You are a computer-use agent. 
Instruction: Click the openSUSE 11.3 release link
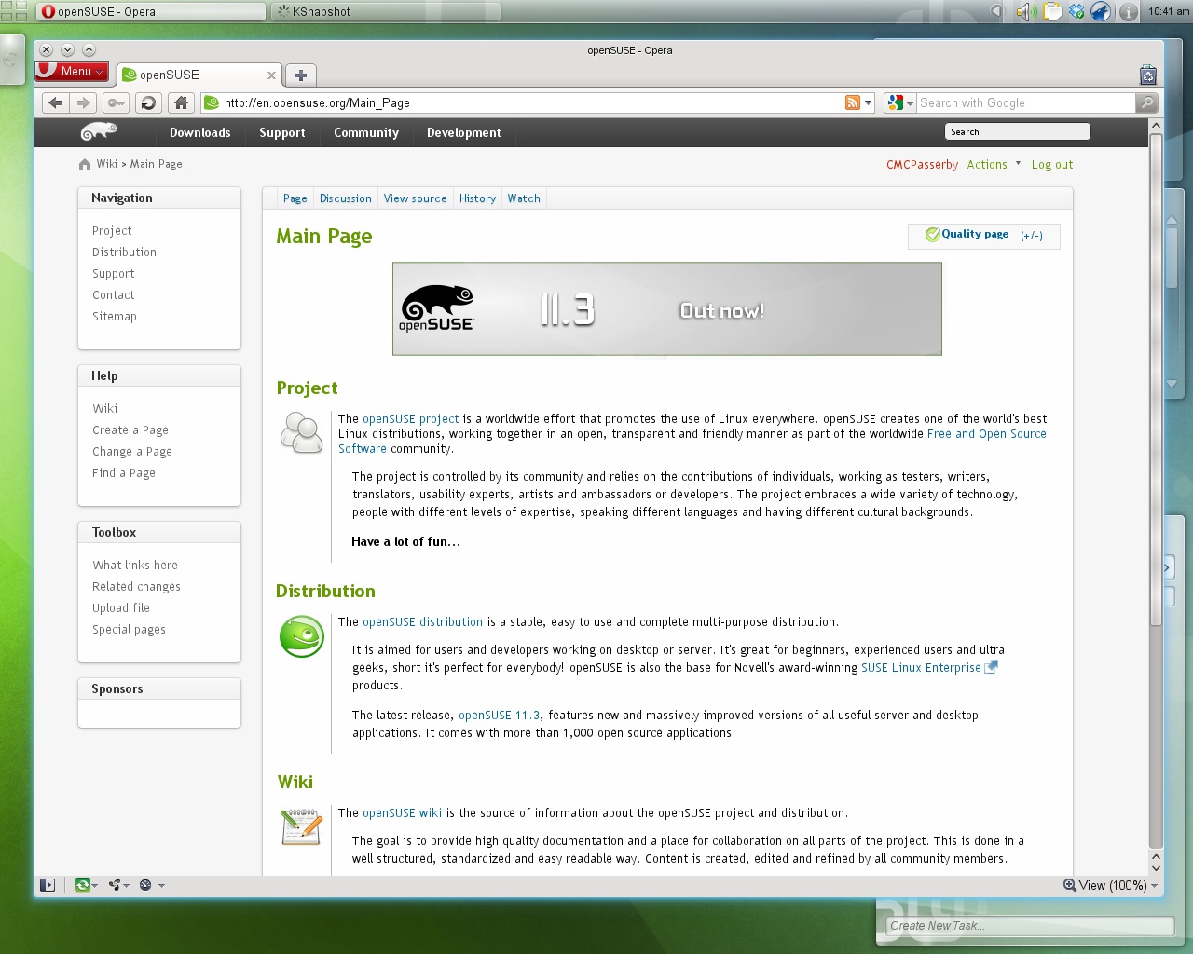[x=499, y=715]
